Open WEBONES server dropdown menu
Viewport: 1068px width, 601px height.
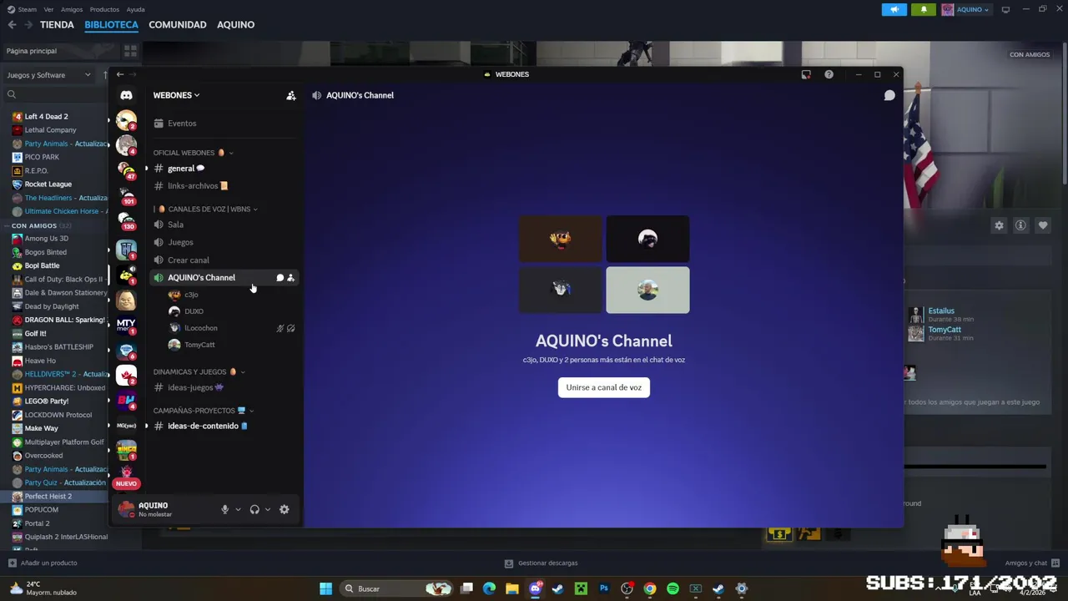point(176,95)
